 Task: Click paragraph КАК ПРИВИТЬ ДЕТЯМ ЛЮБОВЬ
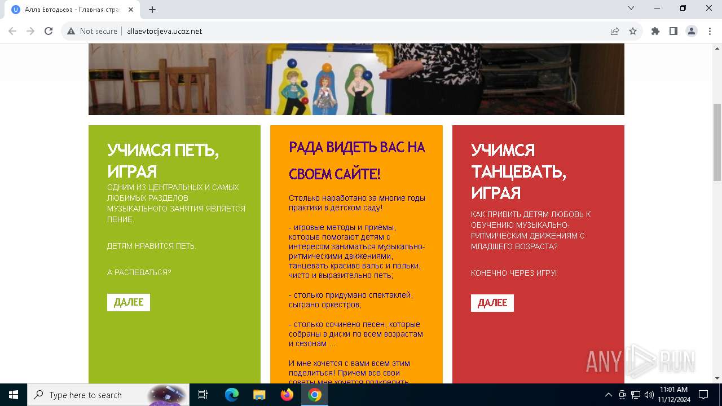(x=531, y=230)
